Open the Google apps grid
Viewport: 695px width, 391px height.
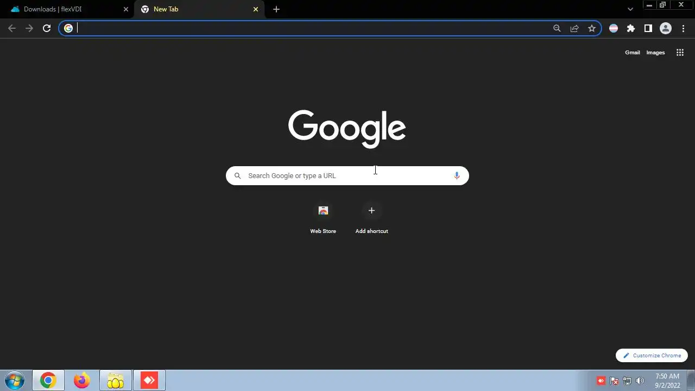click(680, 53)
